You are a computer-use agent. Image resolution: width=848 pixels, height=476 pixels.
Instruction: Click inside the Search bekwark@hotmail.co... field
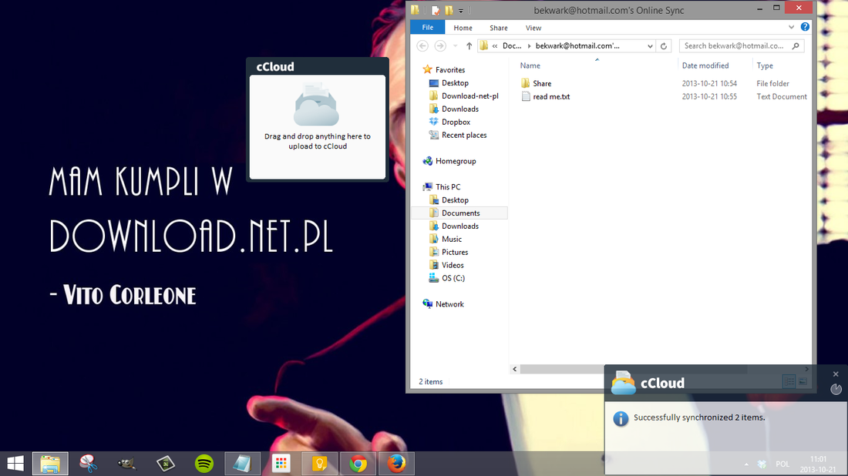click(x=734, y=46)
